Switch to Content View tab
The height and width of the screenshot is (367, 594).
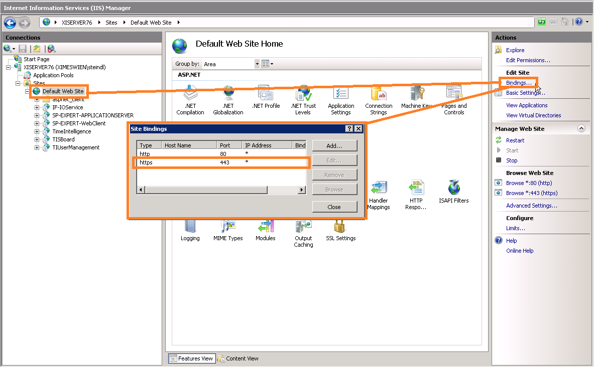[x=238, y=358]
